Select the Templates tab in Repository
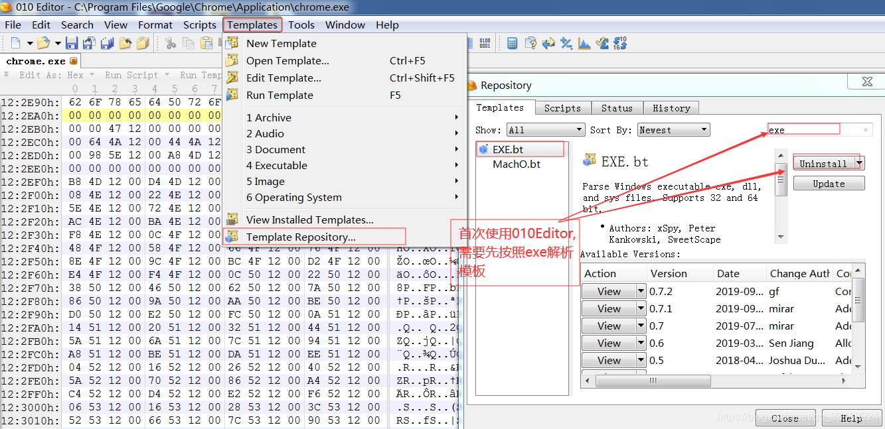This screenshot has width=885, height=429. tap(500, 107)
